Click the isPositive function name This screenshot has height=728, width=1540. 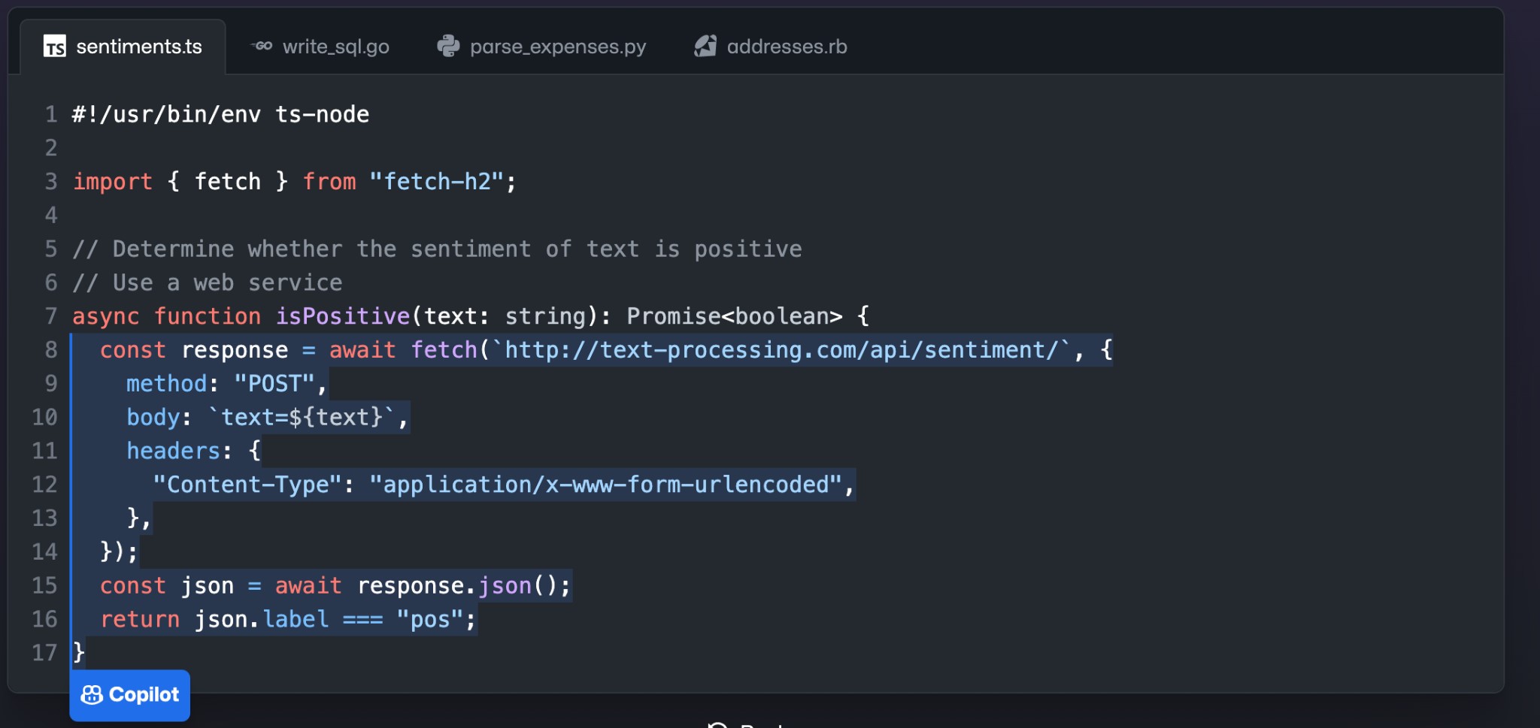click(x=342, y=316)
